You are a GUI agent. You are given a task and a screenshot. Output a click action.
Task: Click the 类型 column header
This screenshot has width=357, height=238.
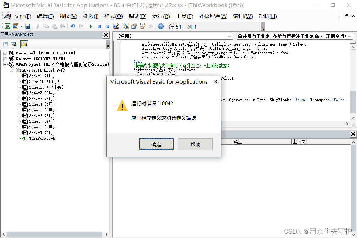point(261,142)
